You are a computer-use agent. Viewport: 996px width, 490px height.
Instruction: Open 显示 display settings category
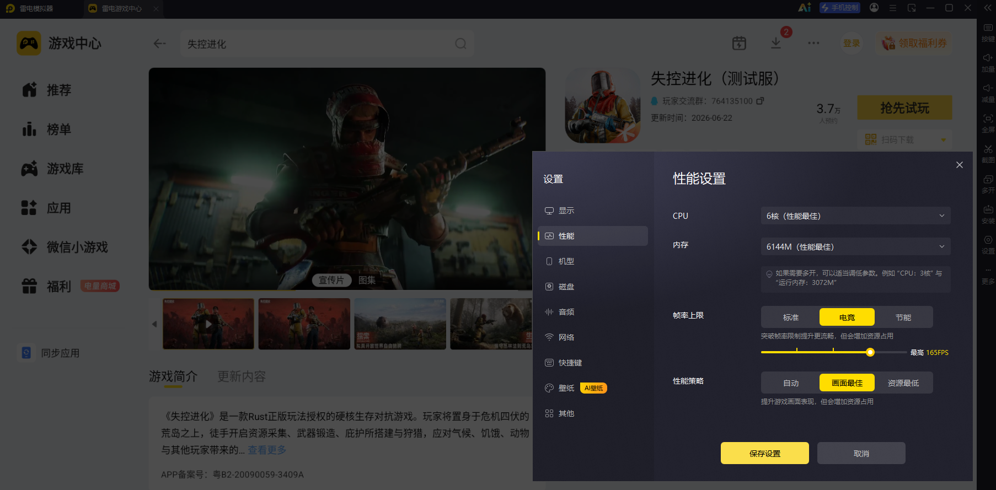coord(593,211)
